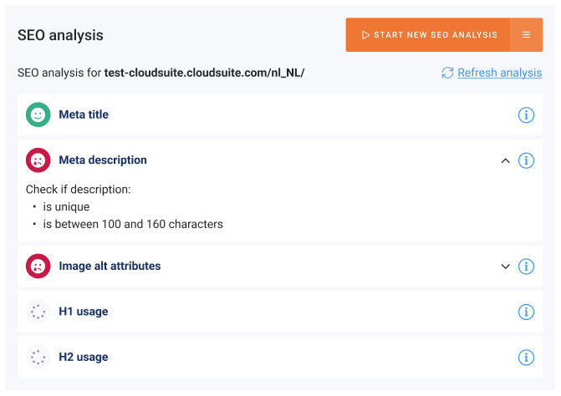Select the H2 usage row label
561x396 pixels.
click(x=83, y=358)
